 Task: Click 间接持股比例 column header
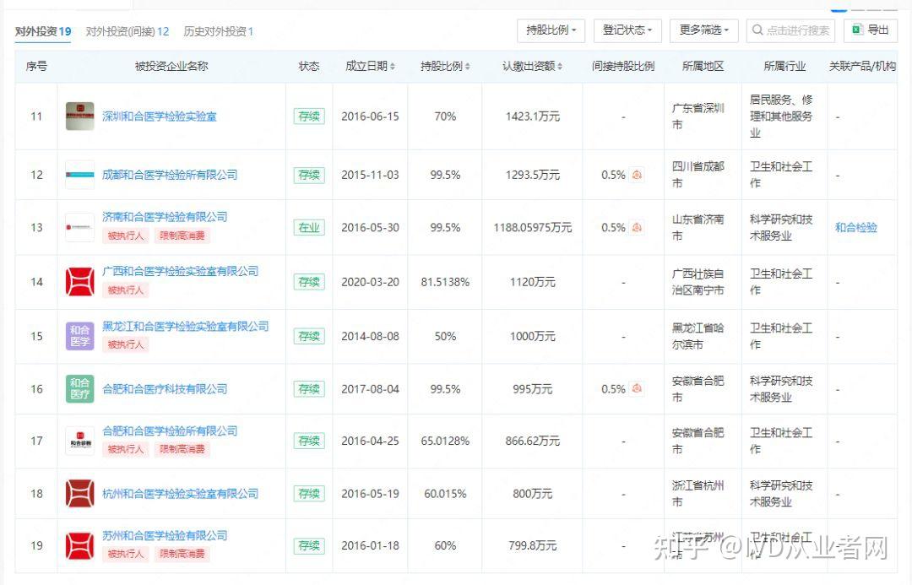click(623, 67)
